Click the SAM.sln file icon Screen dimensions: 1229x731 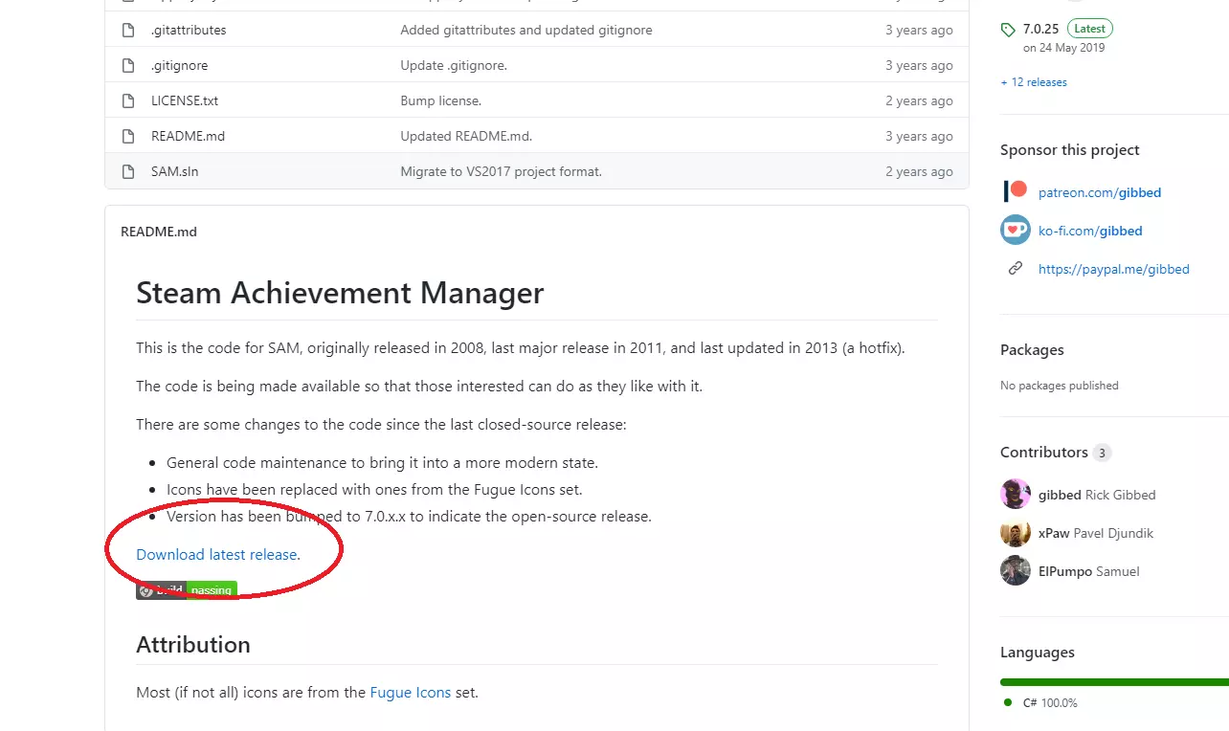pyautogui.click(x=128, y=172)
